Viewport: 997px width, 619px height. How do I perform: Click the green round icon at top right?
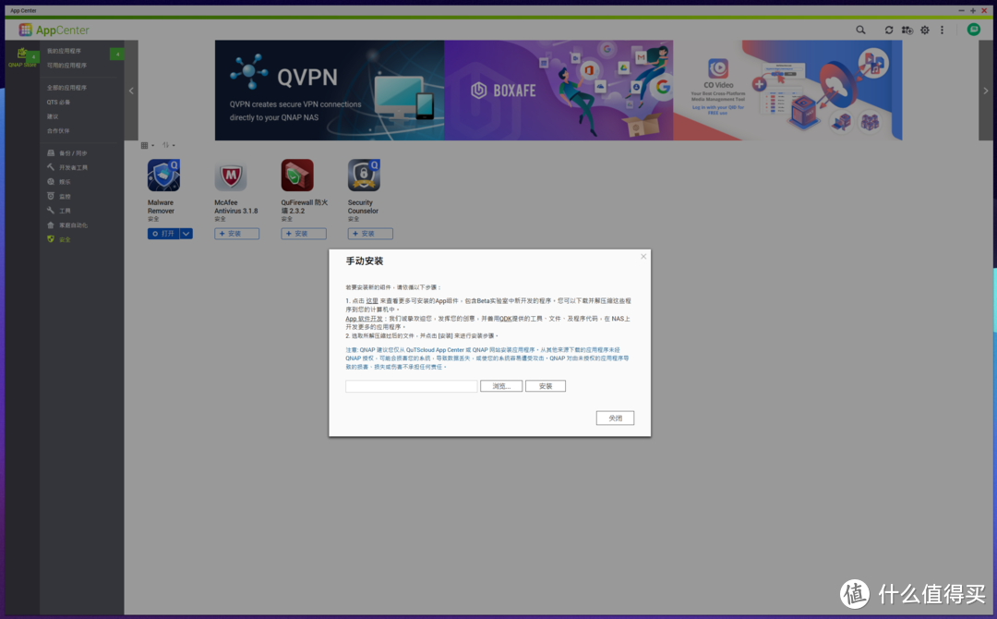(x=974, y=30)
